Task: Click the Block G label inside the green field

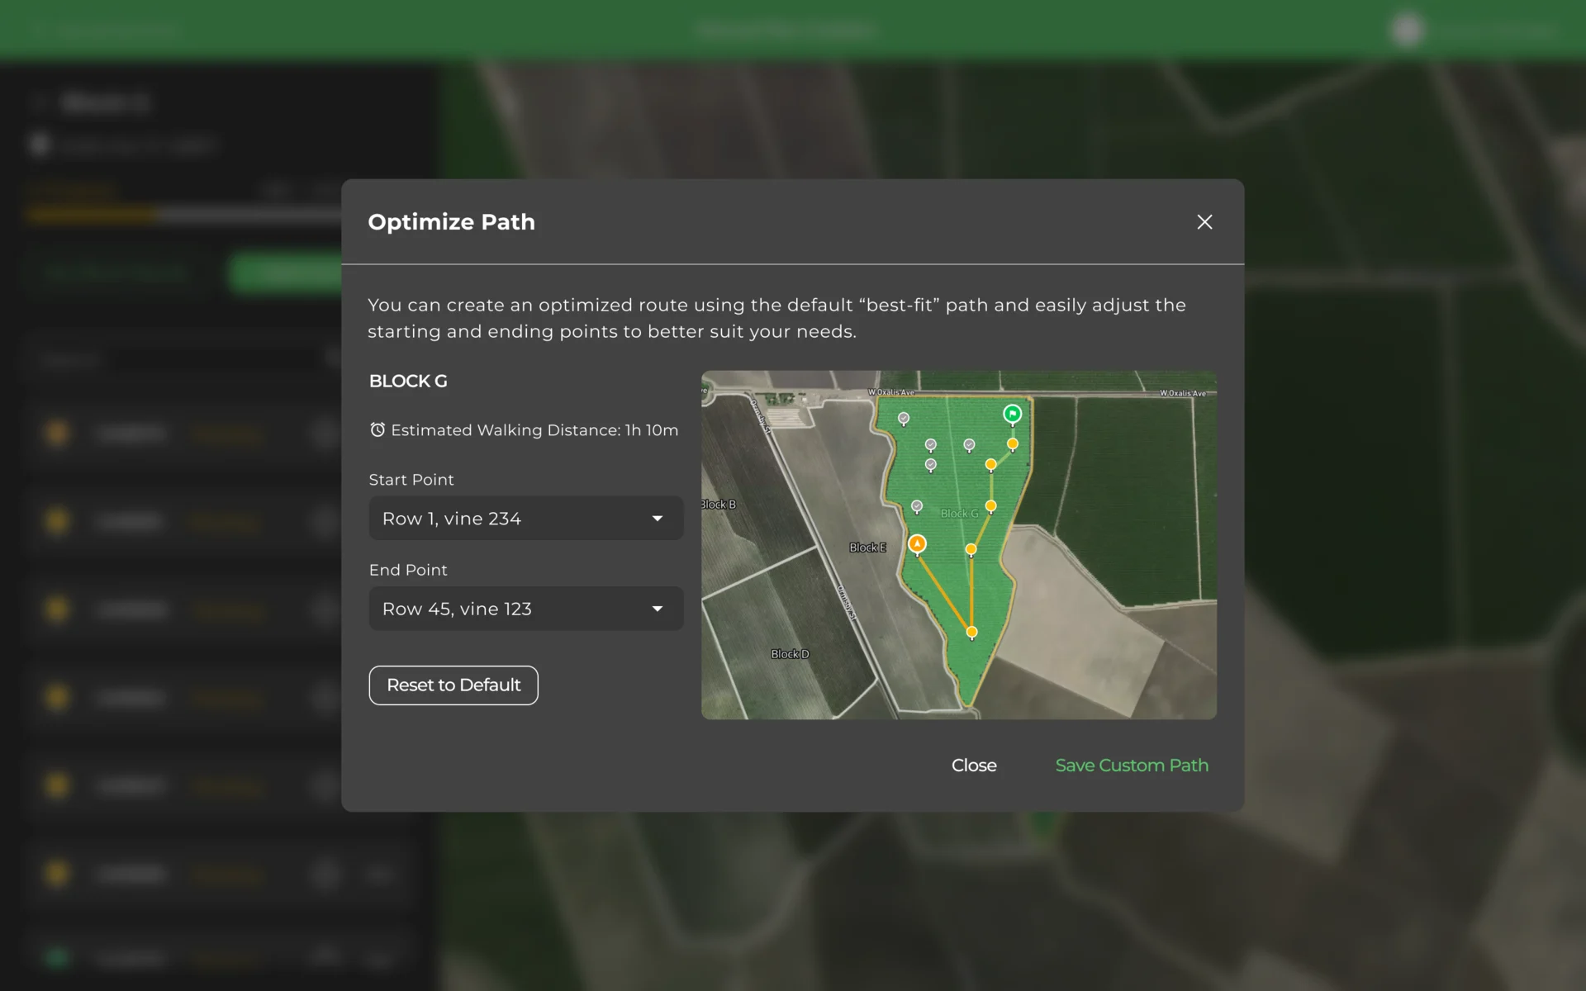Action: pos(959,514)
